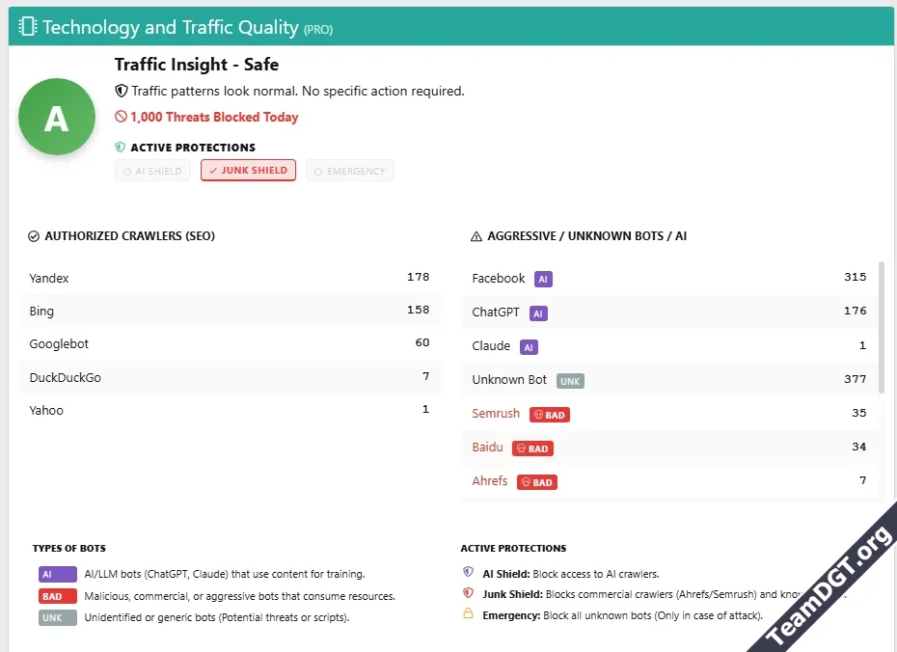Click the BAD badge next to Semrush

[x=549, y=415]
